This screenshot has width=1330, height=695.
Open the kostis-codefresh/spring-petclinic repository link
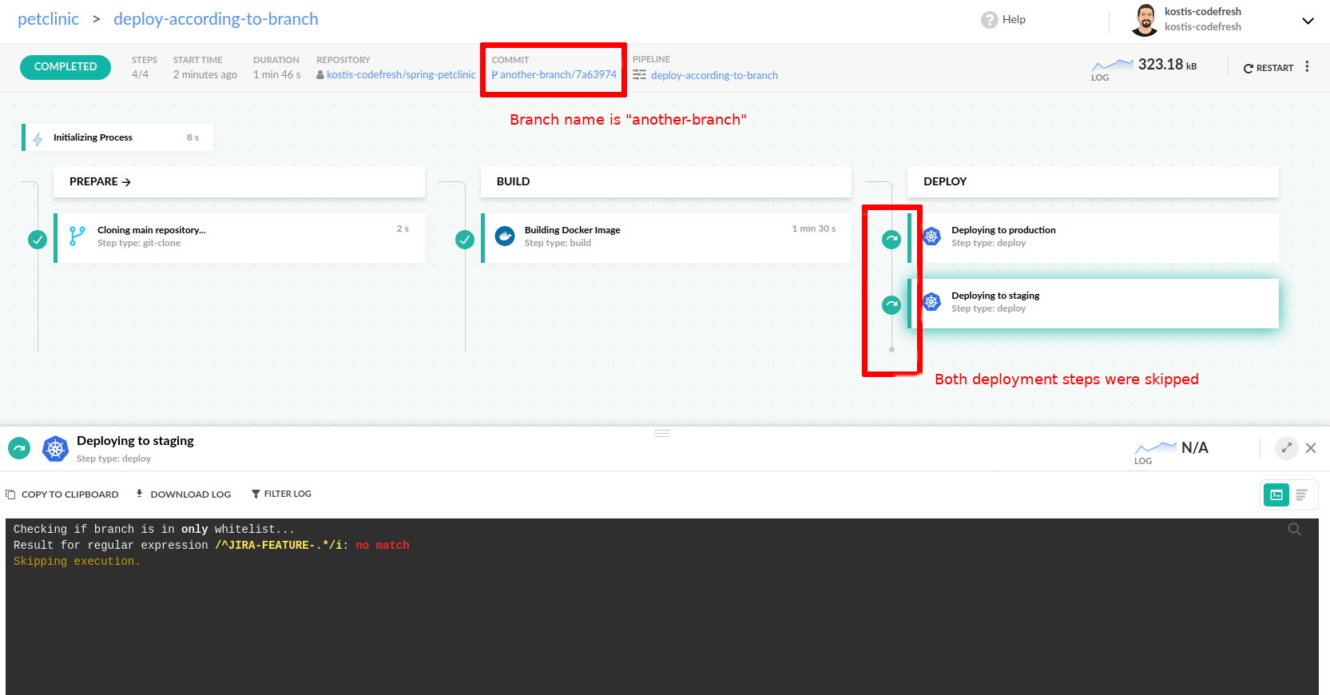point(400,75)
